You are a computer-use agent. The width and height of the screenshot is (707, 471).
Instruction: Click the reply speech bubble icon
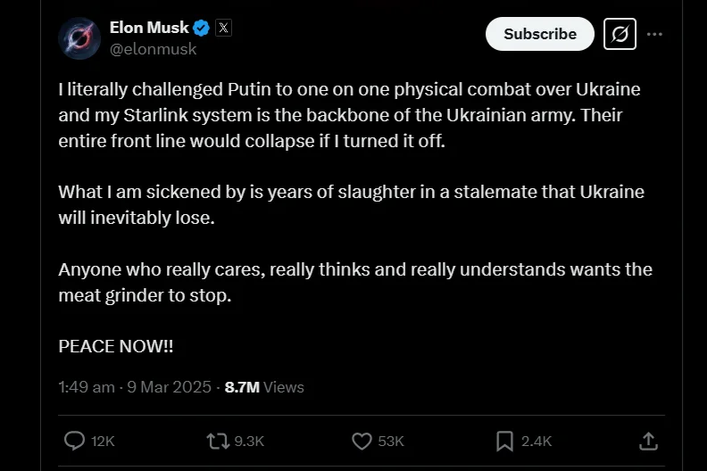[76, 441]
